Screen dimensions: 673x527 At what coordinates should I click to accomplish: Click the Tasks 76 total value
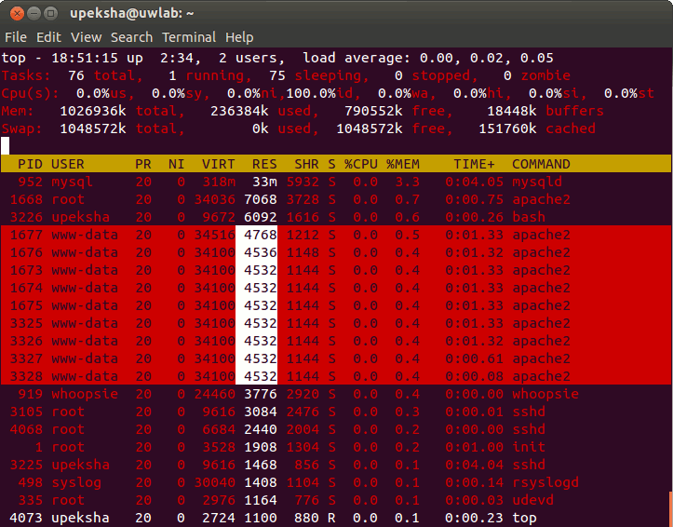tap(76, 75)
